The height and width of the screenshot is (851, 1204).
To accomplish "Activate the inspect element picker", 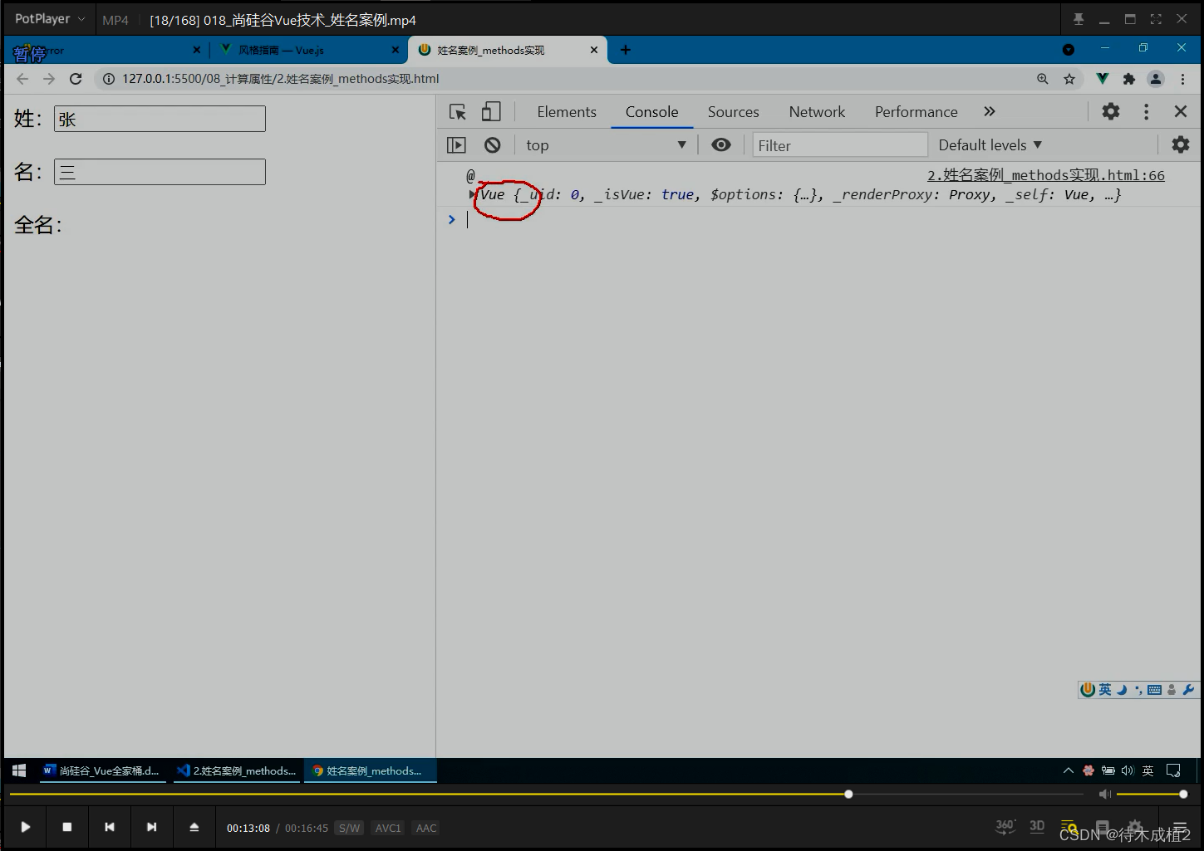I will point(458,112).
